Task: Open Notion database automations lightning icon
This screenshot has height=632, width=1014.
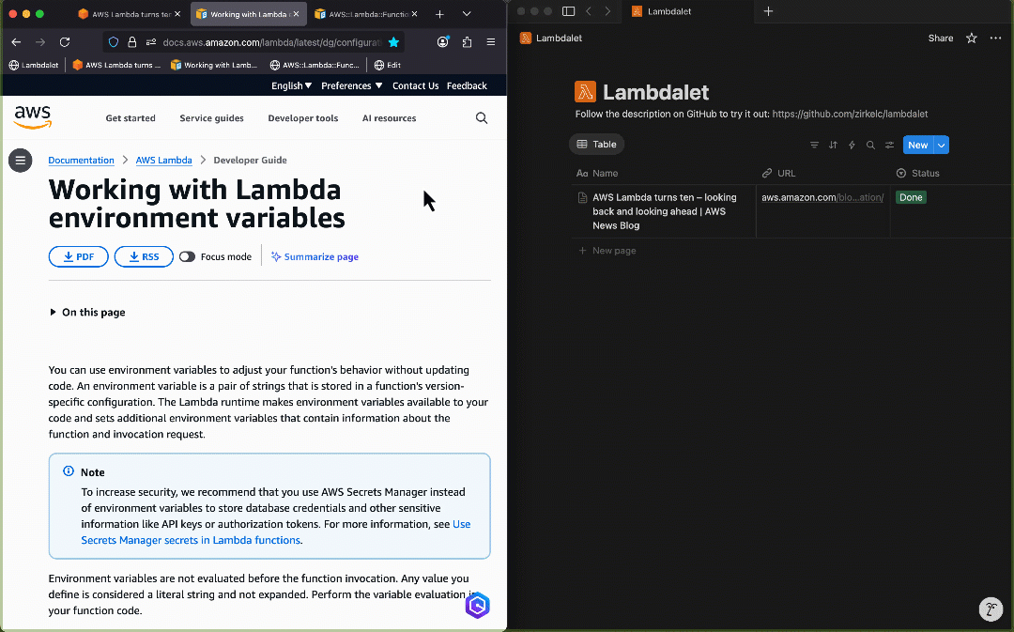Action: tap(852, 145)
